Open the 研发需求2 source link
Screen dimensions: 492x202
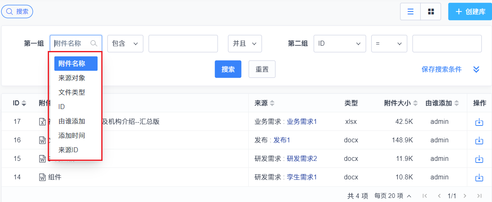tap(302, 159)
